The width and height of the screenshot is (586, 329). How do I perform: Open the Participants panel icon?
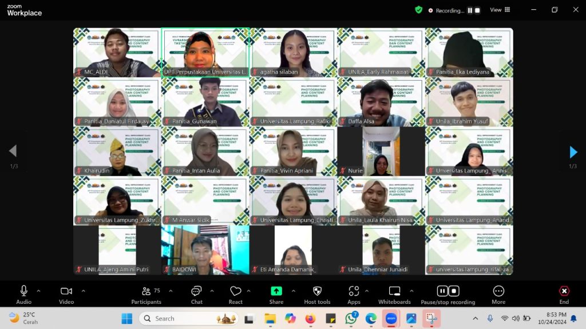[146, 291]
